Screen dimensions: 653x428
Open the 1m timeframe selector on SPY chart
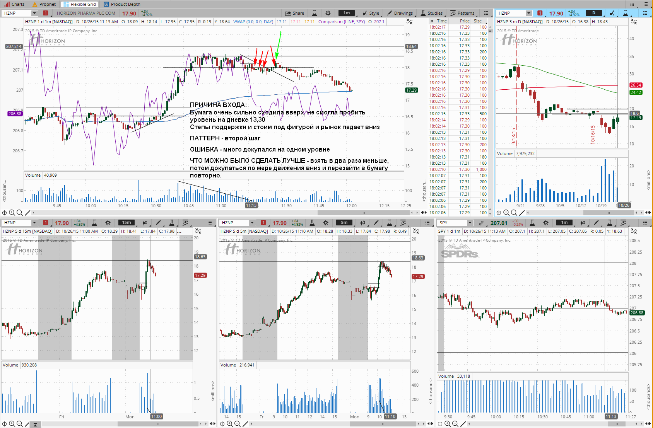[x=564, y=223]
